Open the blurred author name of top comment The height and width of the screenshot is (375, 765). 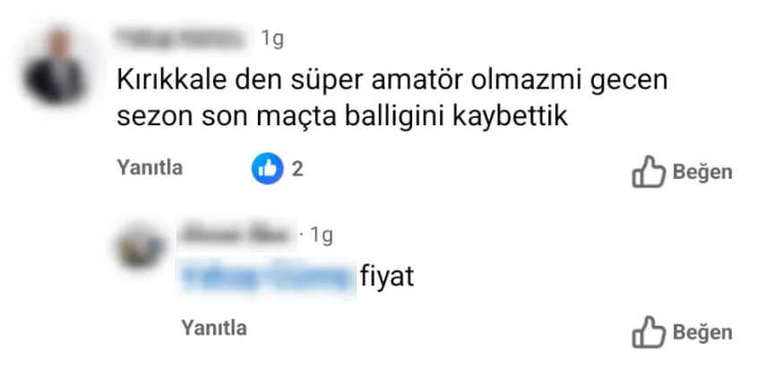181,38
